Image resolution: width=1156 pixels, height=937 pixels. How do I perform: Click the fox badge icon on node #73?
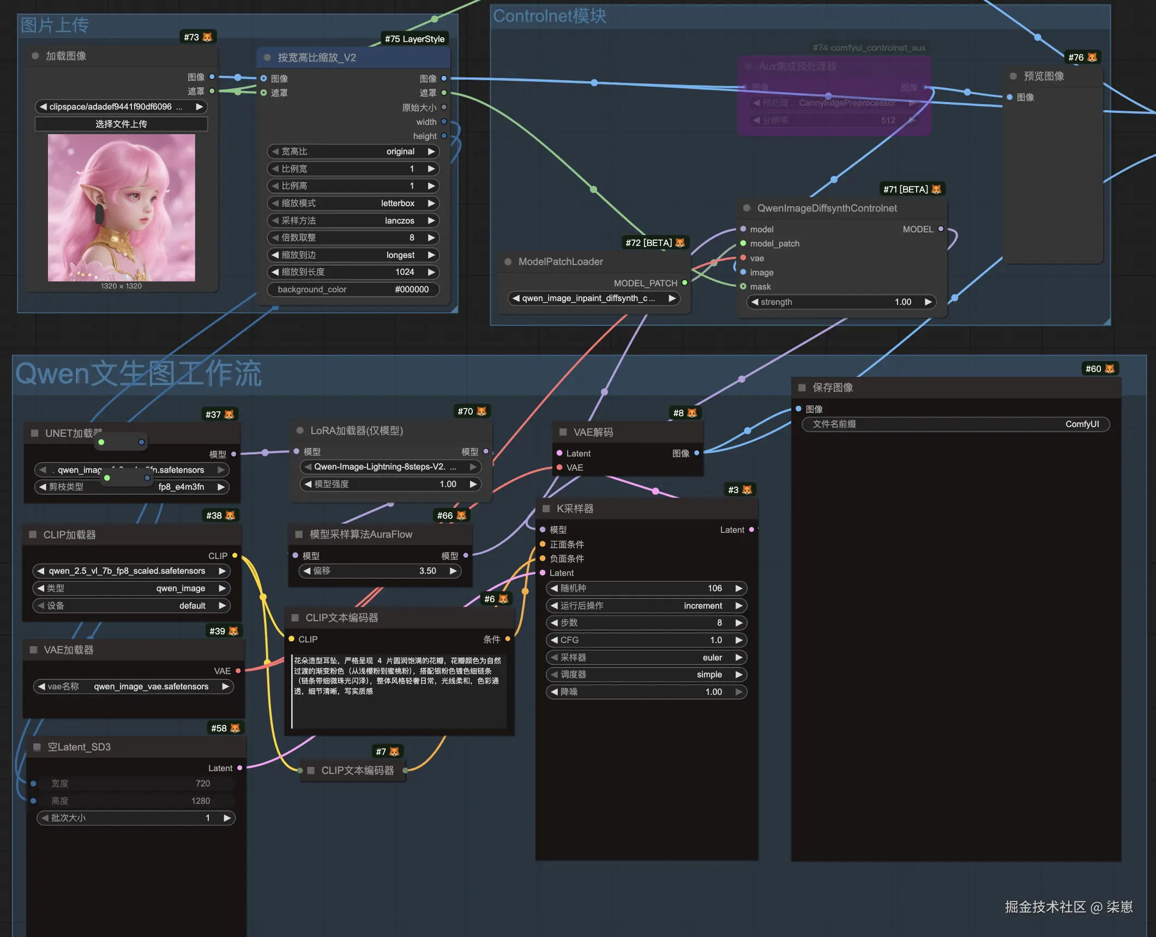click(207, 37)
